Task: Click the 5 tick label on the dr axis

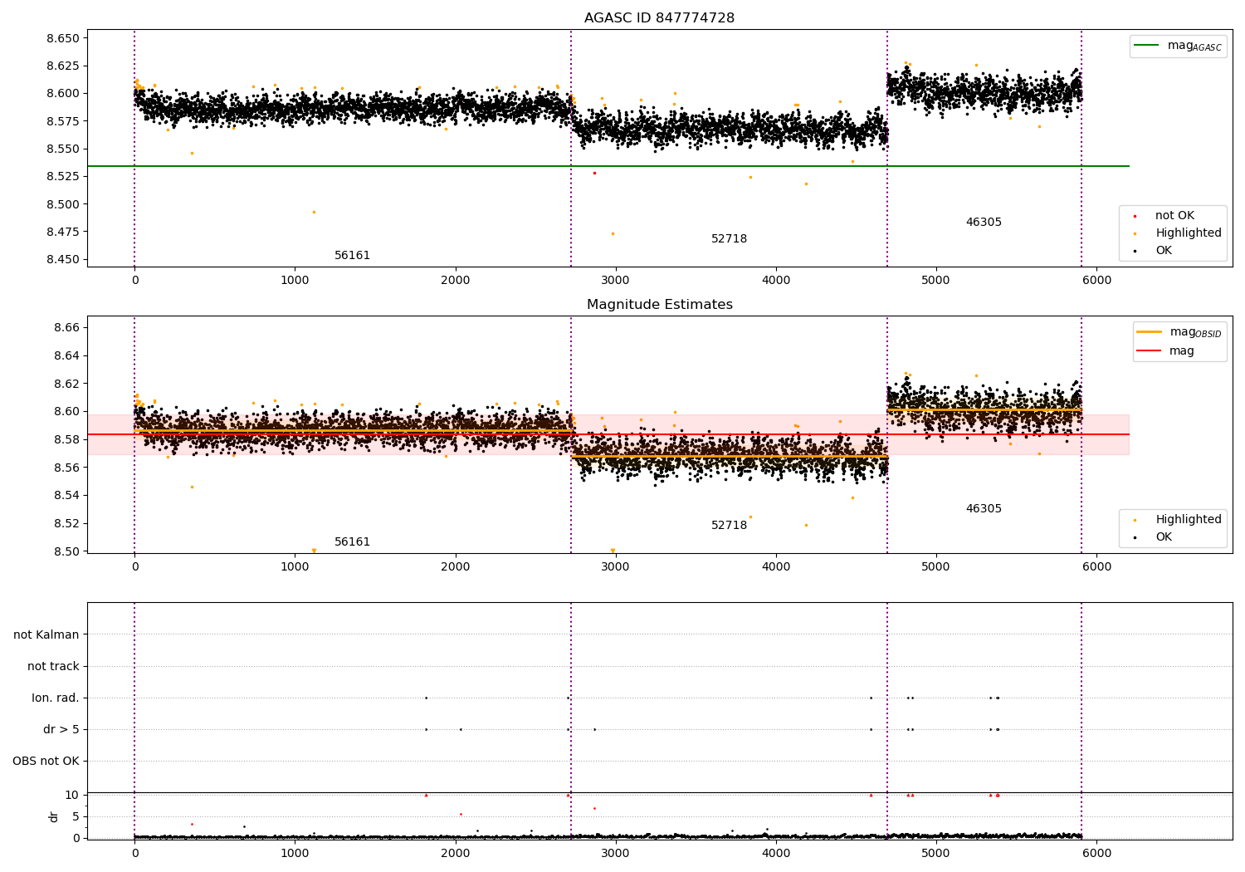Action: point(76,816)
